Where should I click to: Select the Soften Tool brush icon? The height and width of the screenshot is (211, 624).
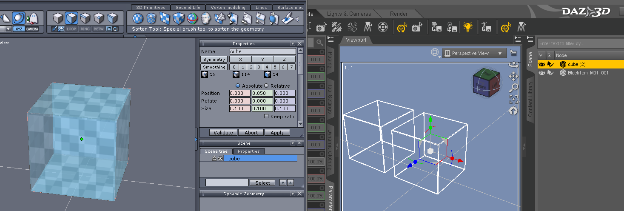[288, 18]
